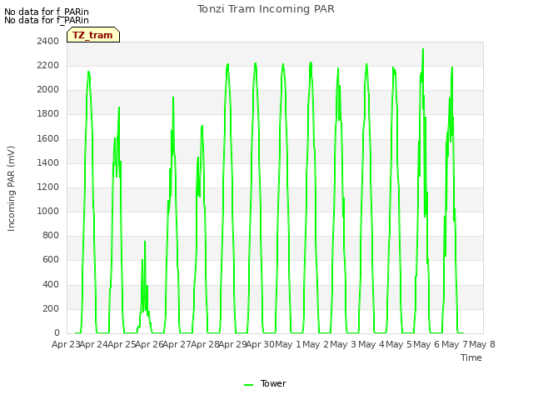This screenshot has width=533, height=400.
Task: Click the 1400 y-axis tick label
Action: click(48, 163)
